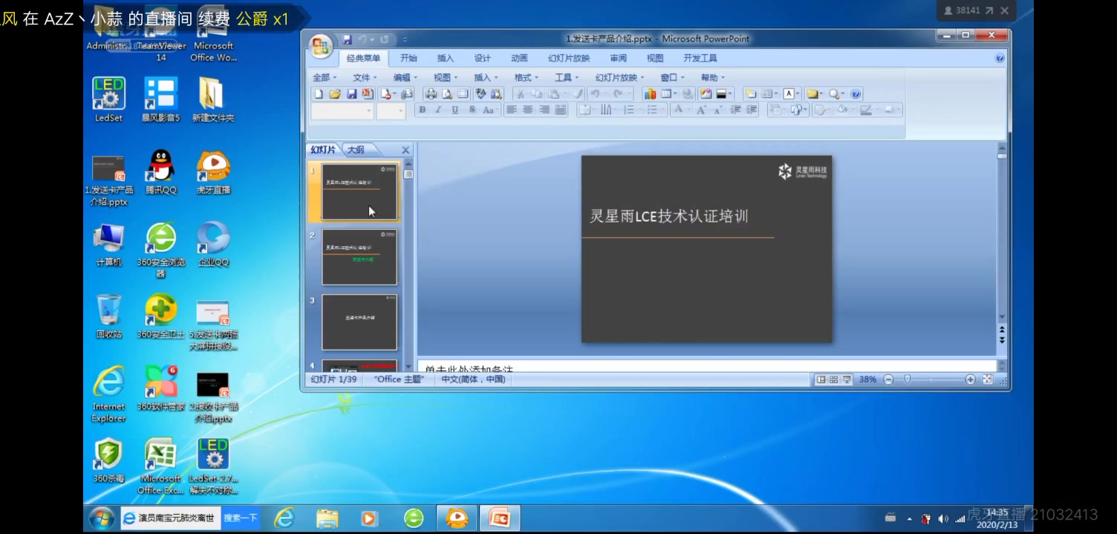Expand the 窗口 classic menu
Image resolution: width=1117 pixels, height=534 pixels.
[x=672, y=77]
